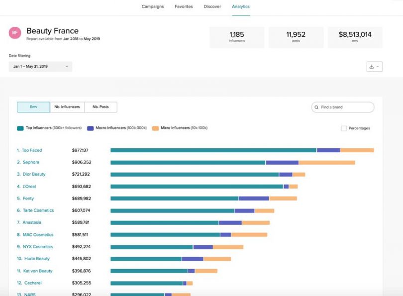Click Cacharel's $305,255 EMV value
Viewport: 403px width, 296px height.
tap(82, 283)
